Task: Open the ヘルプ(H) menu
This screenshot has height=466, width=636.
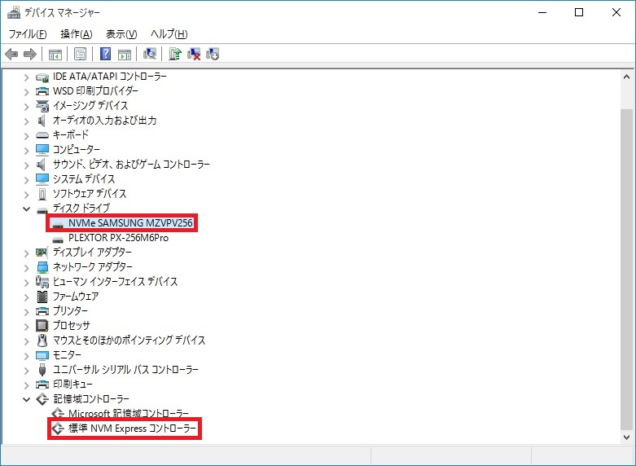Action: [x=169, y=34]
